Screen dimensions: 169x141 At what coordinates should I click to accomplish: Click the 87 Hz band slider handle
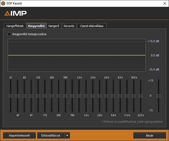[31, 96]
